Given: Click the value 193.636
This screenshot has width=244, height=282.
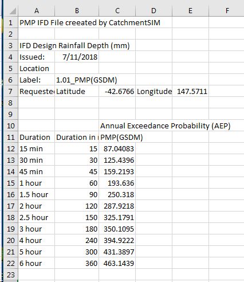Looking at the screenshot, I should click(x=117, y=183).
